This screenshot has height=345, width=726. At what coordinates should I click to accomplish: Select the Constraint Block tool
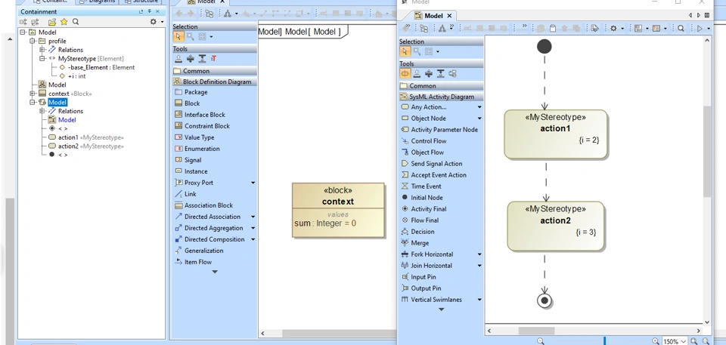click(207, 126)
